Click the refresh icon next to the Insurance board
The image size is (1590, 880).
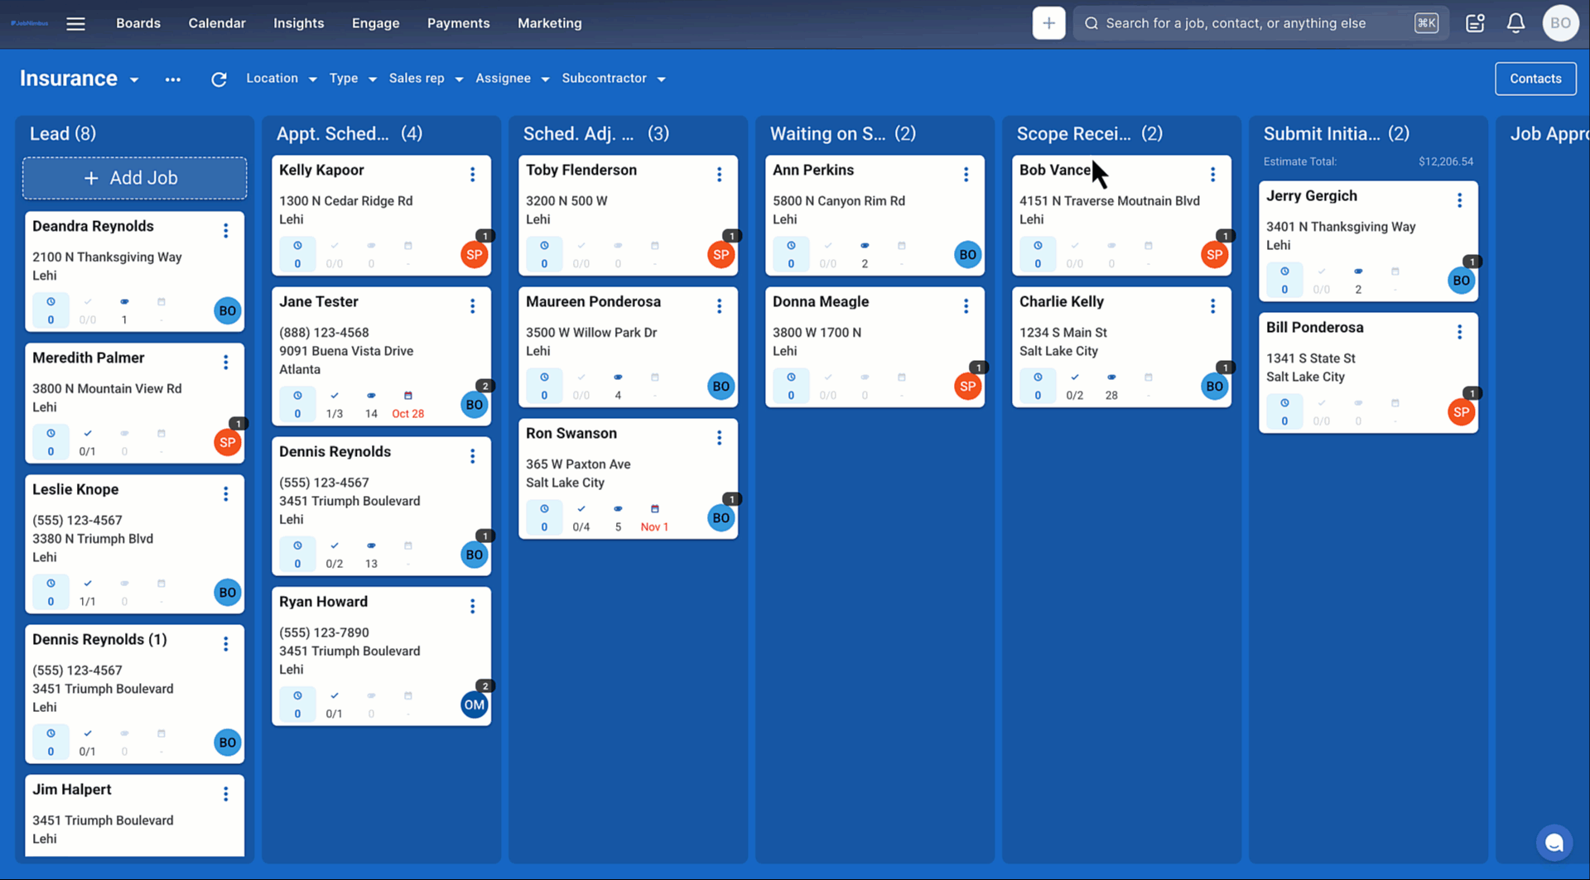[219, 79]
